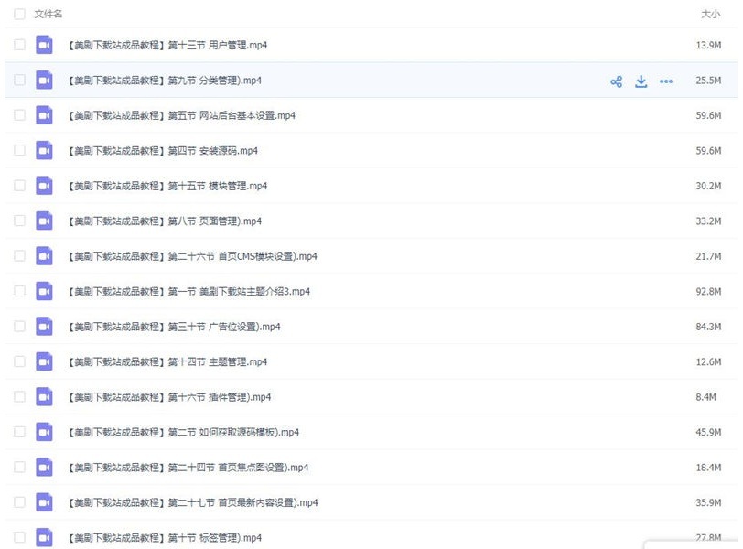Click video icon for 第十节 标签管理).mp4
The image size is (743, 549).
point(44,537)
